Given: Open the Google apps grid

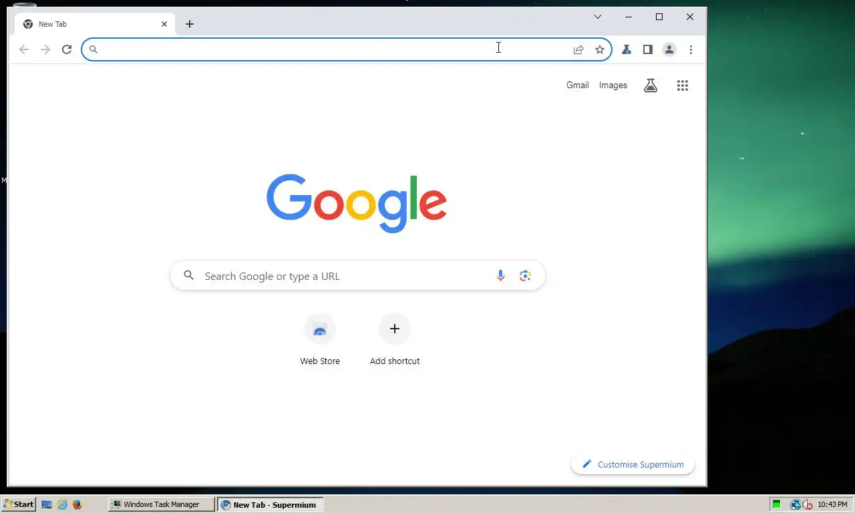Looking at the screenshot, I should click(683, 85).
